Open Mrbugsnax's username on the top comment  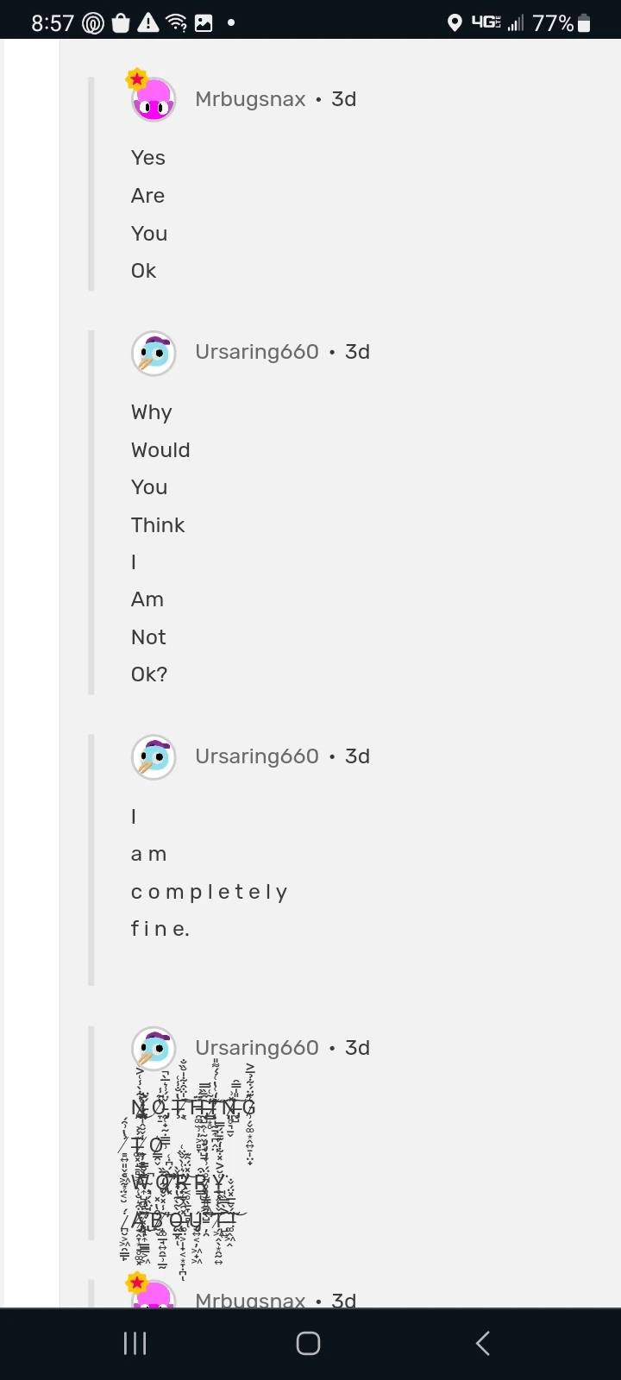pyautogui.click(x=249, y=98)
